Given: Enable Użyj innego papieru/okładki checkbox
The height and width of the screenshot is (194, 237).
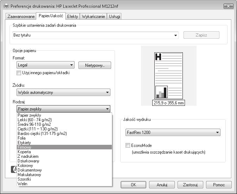Looking at the screenshot, I should 19,73.
